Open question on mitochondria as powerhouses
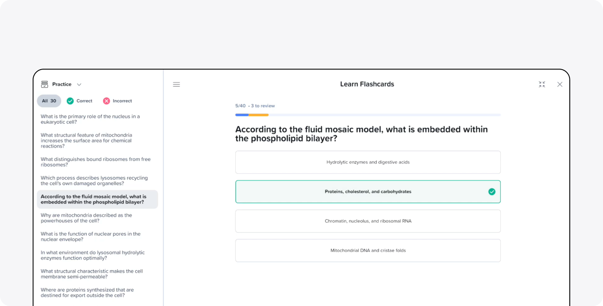Viewport: 603px width, 306px height. 86,218
